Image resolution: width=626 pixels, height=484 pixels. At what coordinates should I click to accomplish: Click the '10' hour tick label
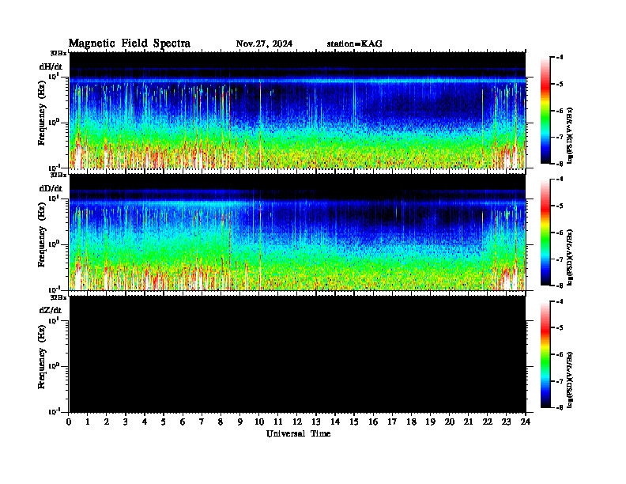[x=259, y=422]
